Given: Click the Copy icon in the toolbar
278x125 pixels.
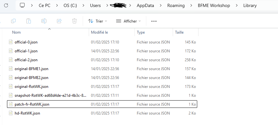Looking at the screenshot, I should pyautogui.click(x=13, y=21).
